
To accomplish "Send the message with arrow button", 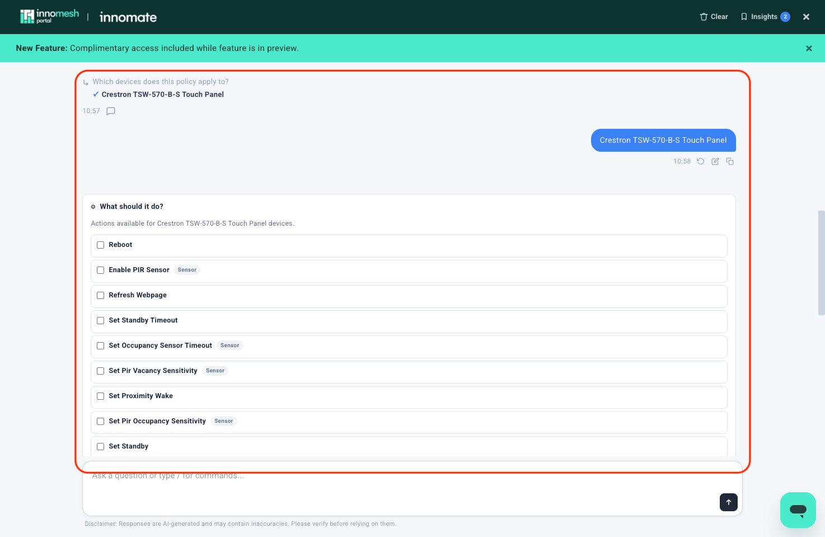I will (x=729, y=502).
